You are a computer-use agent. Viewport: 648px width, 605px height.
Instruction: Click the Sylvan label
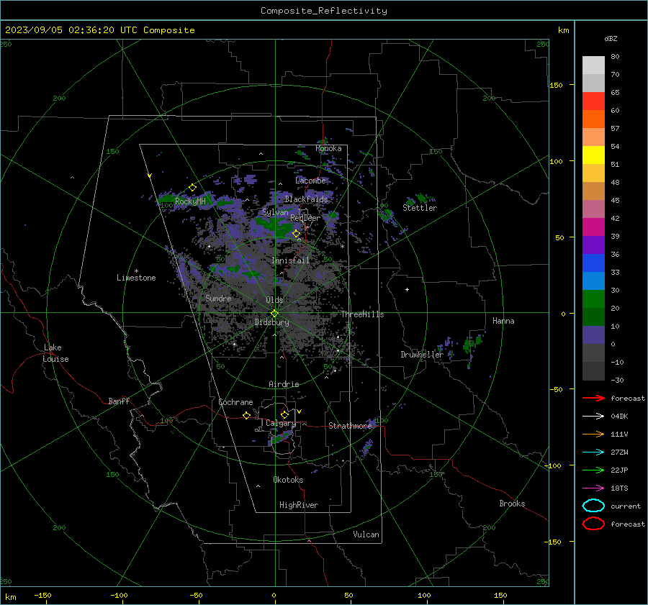click(275, 212)
